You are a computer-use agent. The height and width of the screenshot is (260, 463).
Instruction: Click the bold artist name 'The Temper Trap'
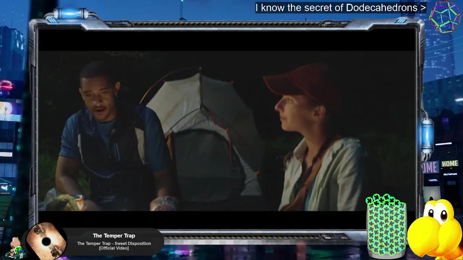point(114,236)
